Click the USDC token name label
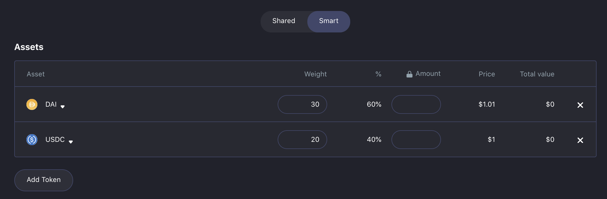Viewport: 607px width, 199px height. tap(55, 140)
